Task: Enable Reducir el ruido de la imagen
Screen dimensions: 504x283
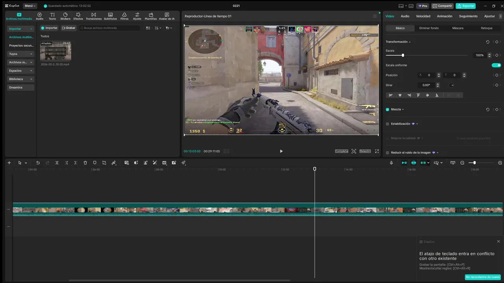Action: pyautogui.click(x=387, y=153)
